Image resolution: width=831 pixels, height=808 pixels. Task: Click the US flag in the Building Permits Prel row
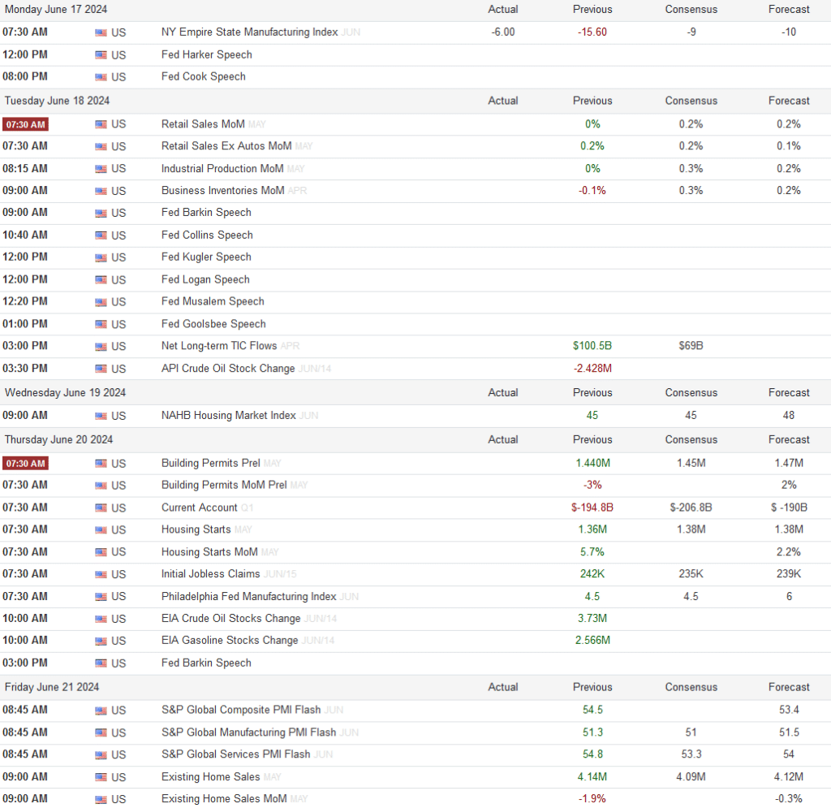tap(101, 464)
